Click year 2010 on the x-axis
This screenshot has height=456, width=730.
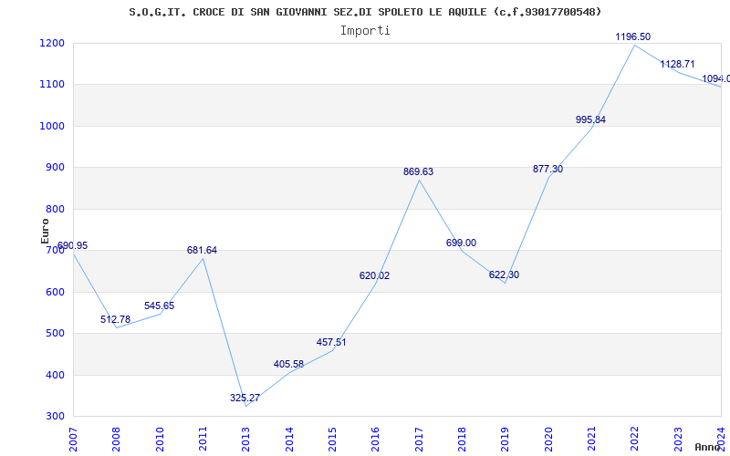coord(160,438)
